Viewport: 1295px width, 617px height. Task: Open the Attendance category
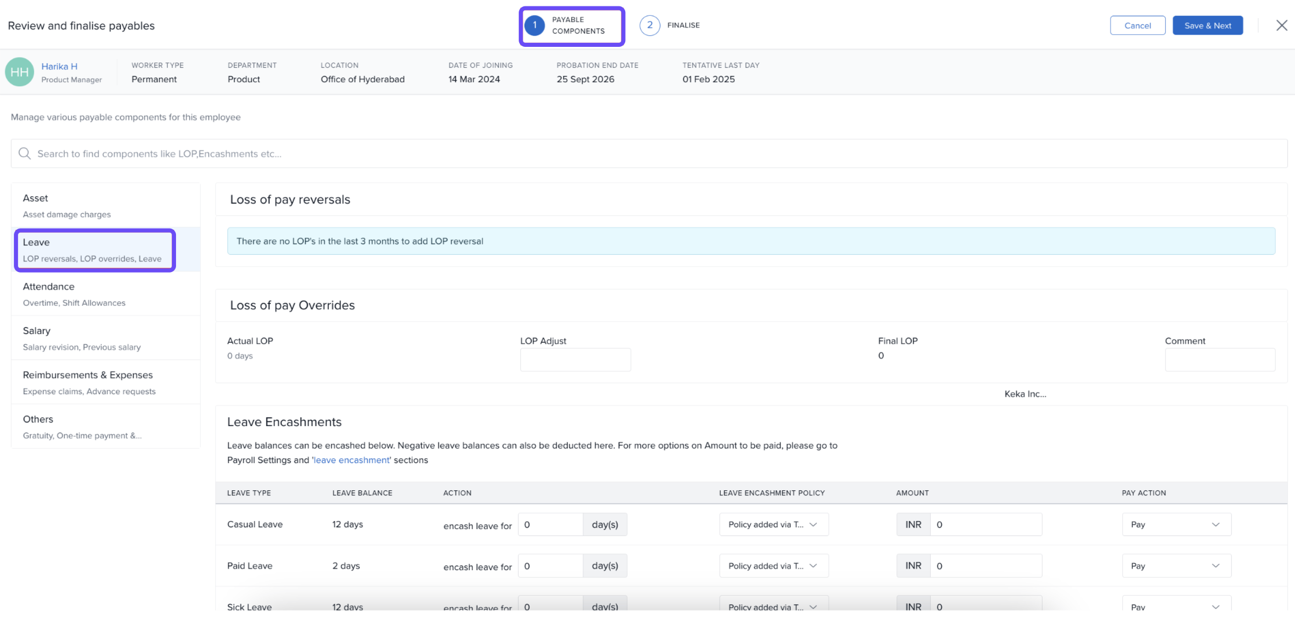105,294
